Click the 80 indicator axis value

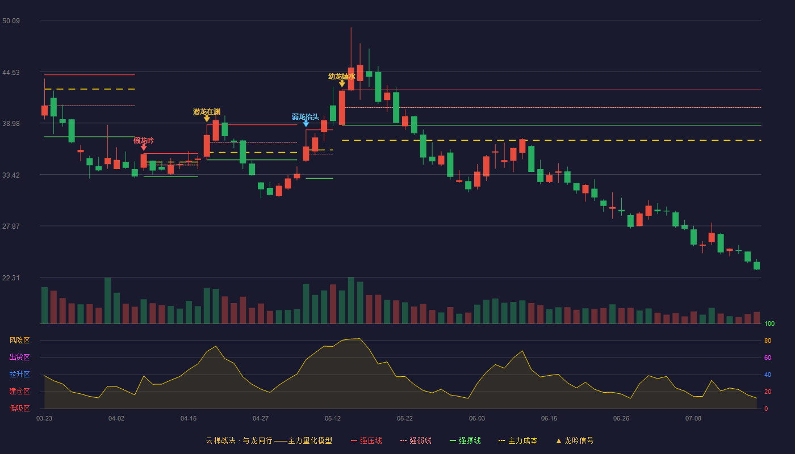768,340
